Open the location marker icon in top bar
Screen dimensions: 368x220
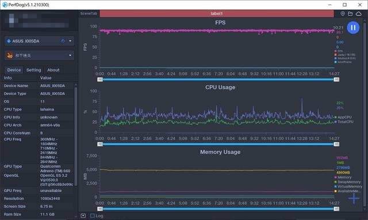point(343,14)
